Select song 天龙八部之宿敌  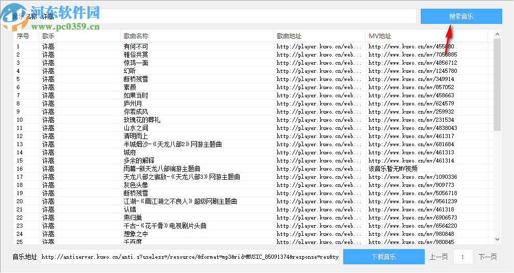click(182, 177)
